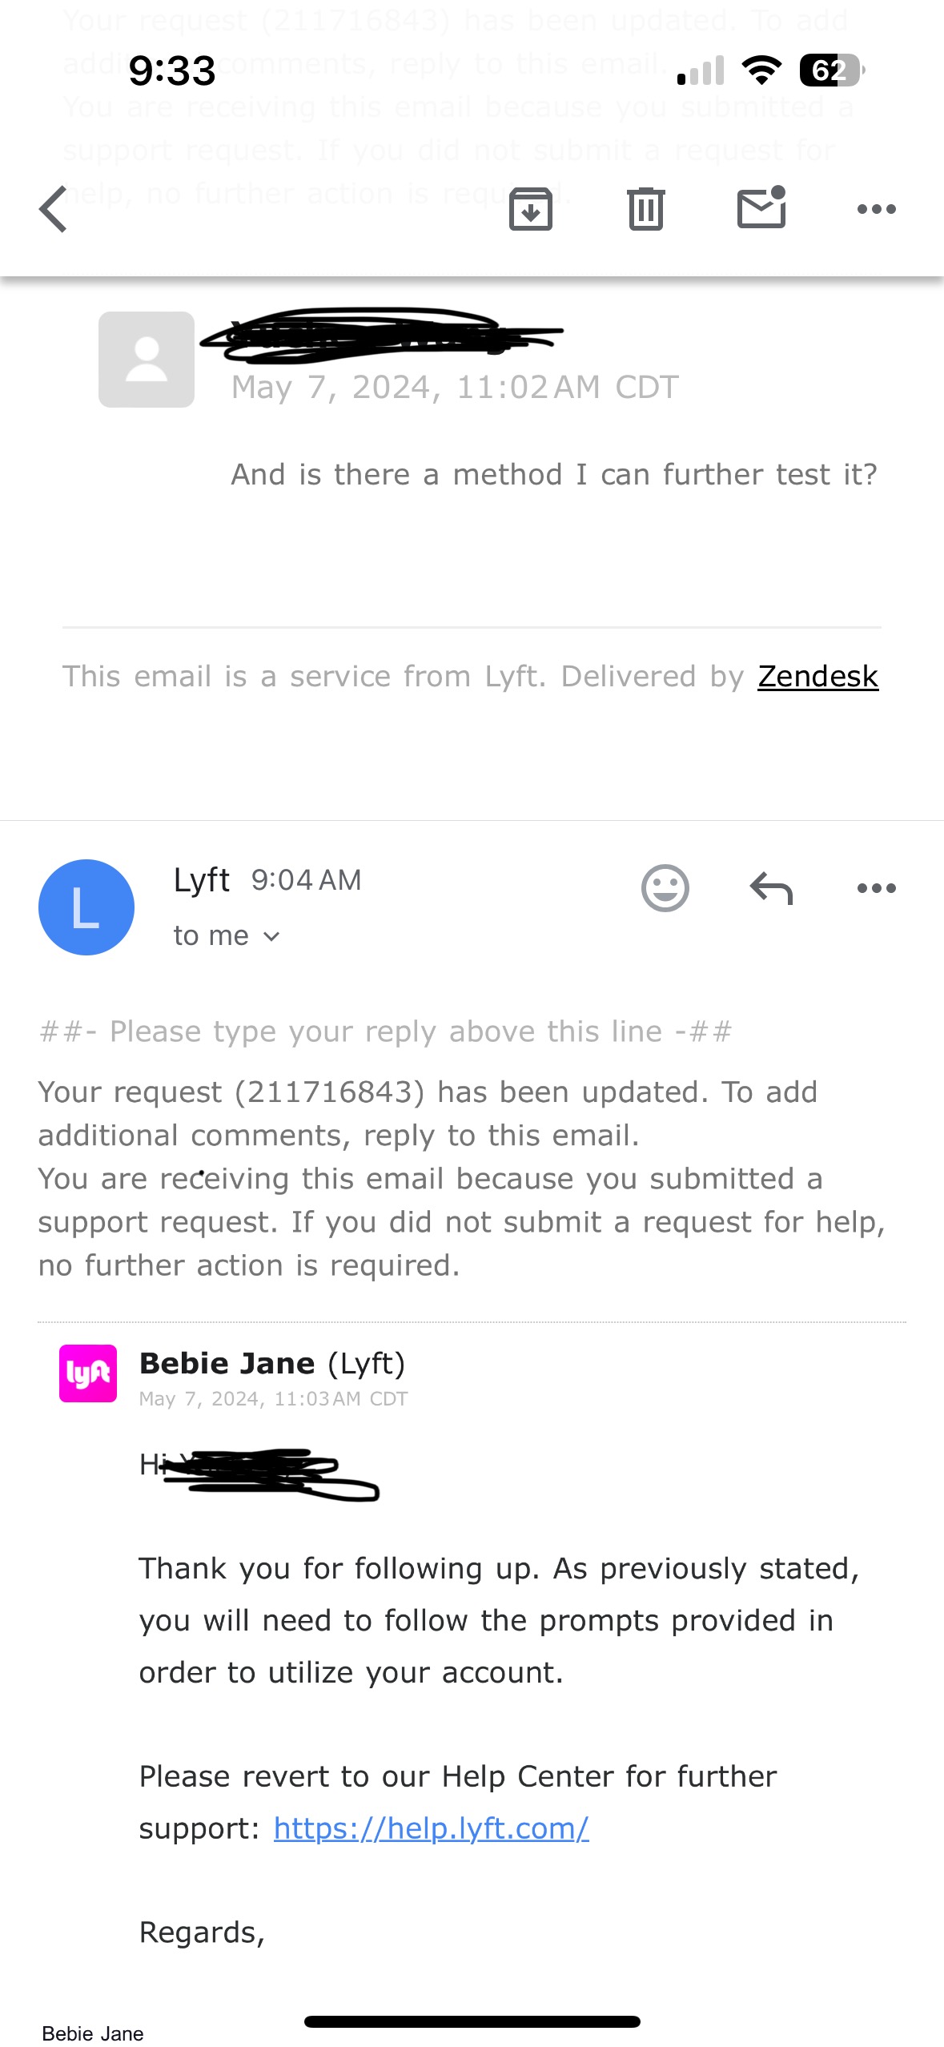This screenshot has height=2047, width=944.
Task: Delete the email using trash icon
Action: pos(645,208)
